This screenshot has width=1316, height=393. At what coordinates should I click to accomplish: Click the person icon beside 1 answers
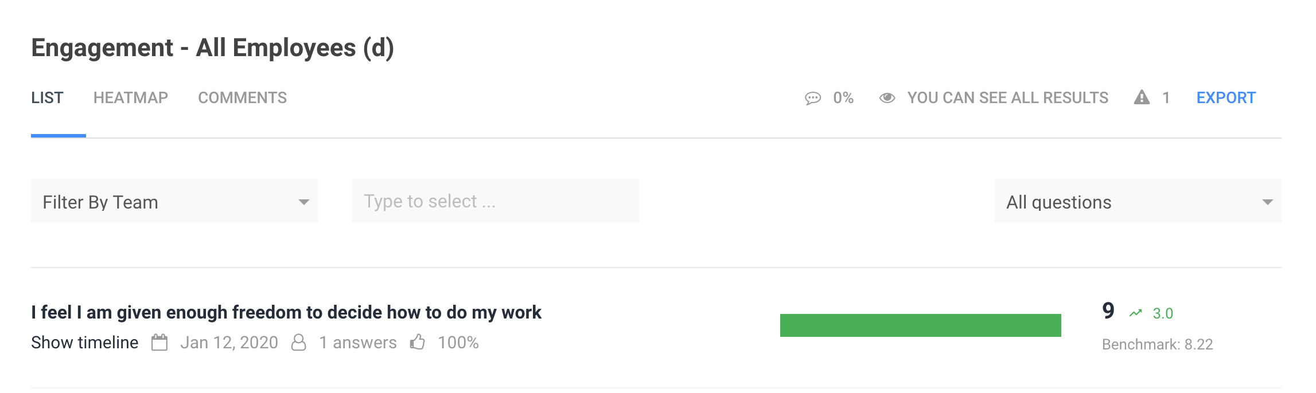tap(299, 343)
